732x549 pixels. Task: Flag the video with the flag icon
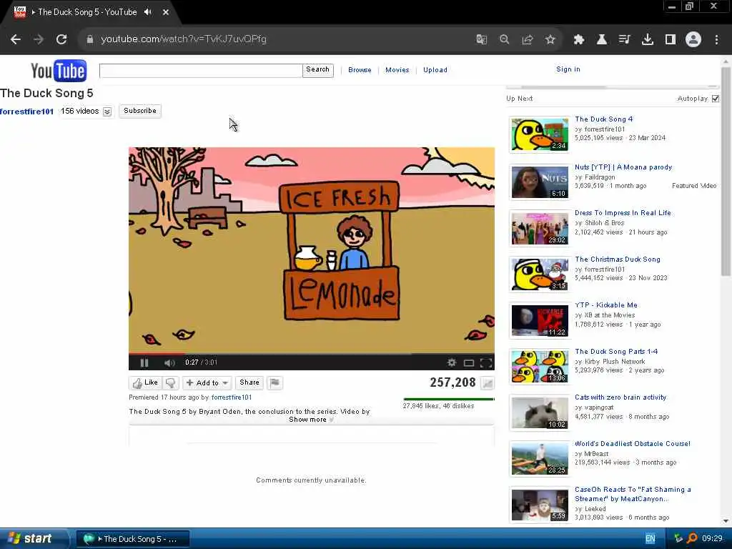coord(275,383)
